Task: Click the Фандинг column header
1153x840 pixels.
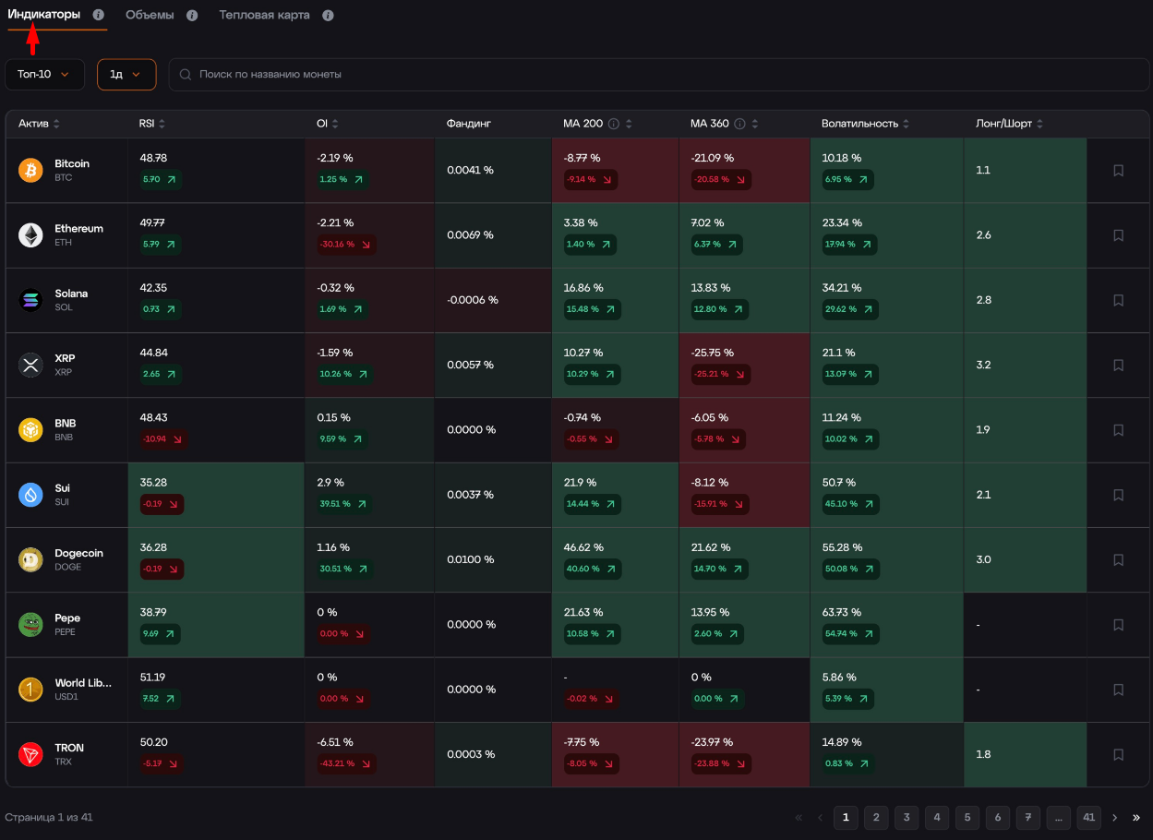Action: coord(469,124)
